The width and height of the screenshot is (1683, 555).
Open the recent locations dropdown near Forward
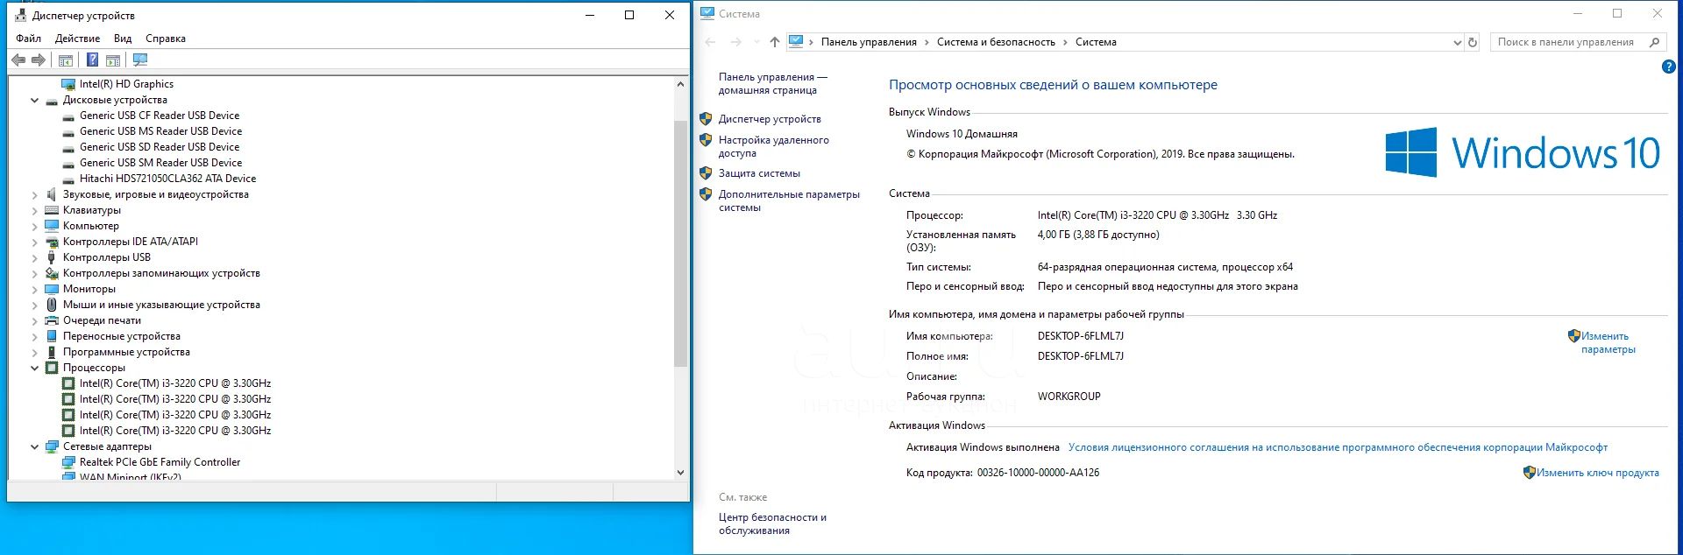click(x=756, y=42)
